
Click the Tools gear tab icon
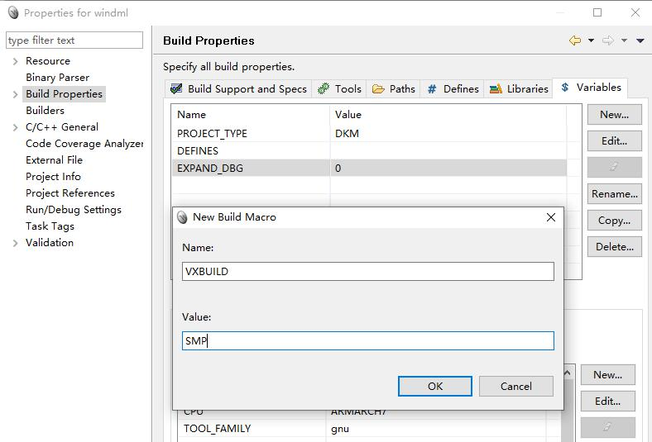(x=323, y=88)
